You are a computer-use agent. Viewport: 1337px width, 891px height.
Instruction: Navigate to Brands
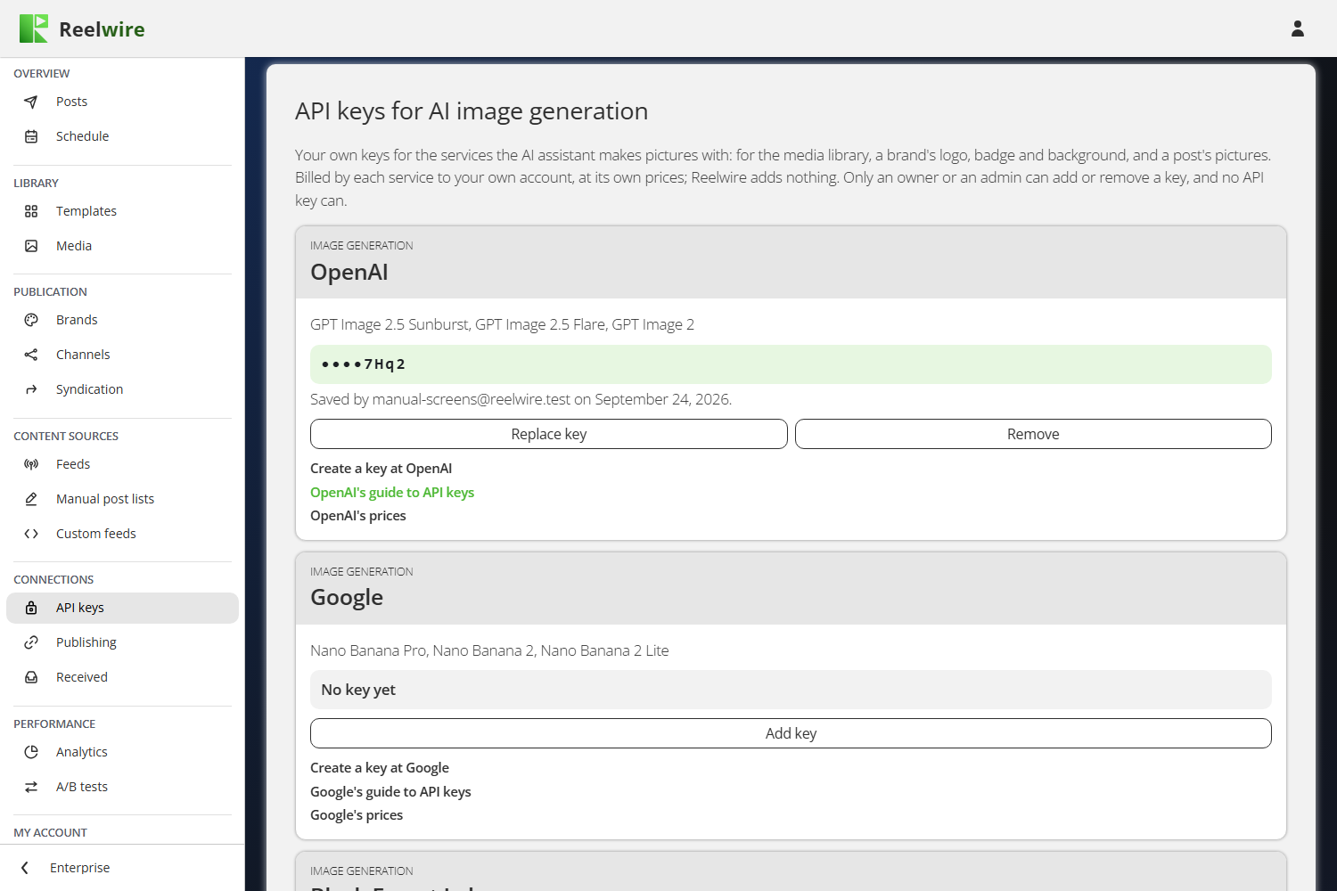tap(122, 320)
